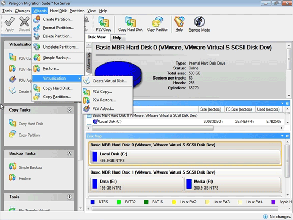Screen dimensions: 293x220
Task: Select P2V Adjust submenu item
Action: tap(107, 108)
